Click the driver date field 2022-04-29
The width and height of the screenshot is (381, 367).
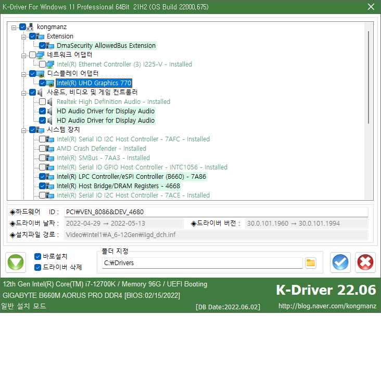124,224
